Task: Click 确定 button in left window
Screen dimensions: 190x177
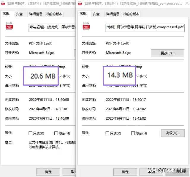Action: click(48, 172)
